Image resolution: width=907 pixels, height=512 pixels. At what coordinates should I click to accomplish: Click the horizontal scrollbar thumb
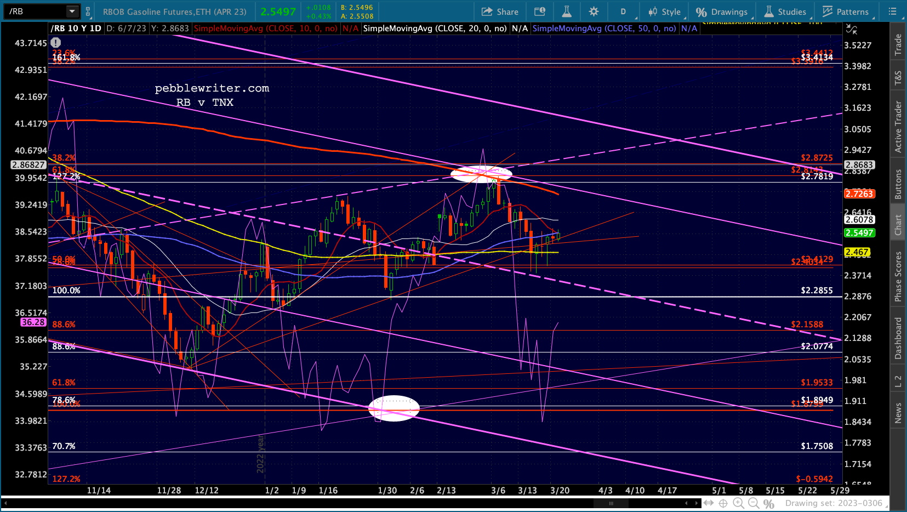611,503
